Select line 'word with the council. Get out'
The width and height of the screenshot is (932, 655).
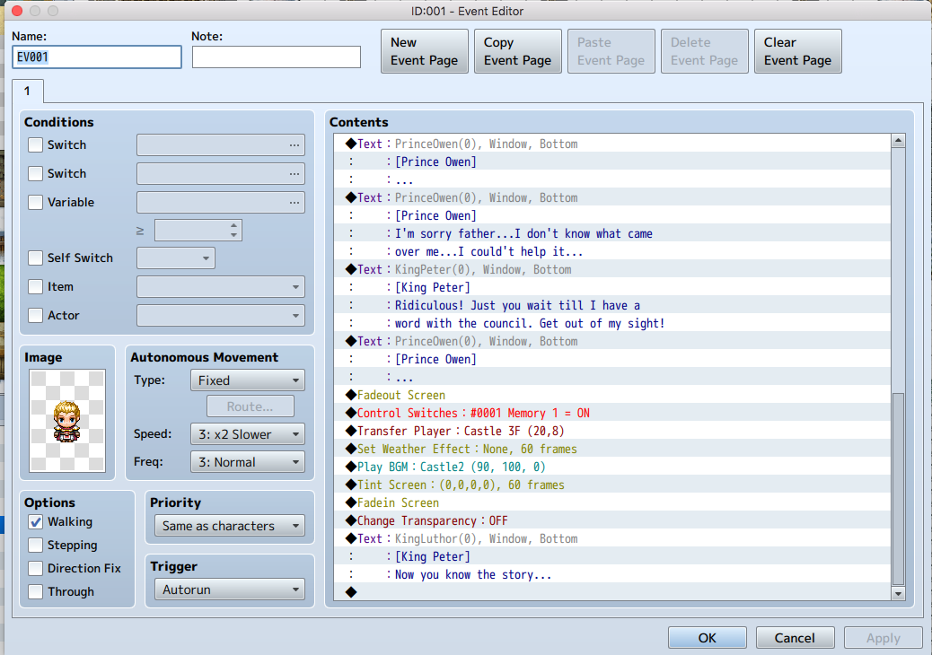612,323
